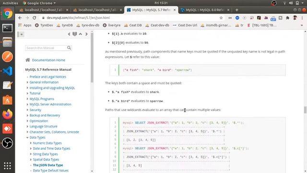Open Ubuntu Software from the dock
Viewport: 307px width, 173px height.
pyautogui.click(x=8, y=100)
